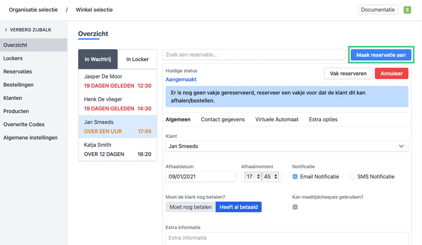
Task: Collapse sidebar with Verberg Zijbalk arrow
Action: point(6,30)
